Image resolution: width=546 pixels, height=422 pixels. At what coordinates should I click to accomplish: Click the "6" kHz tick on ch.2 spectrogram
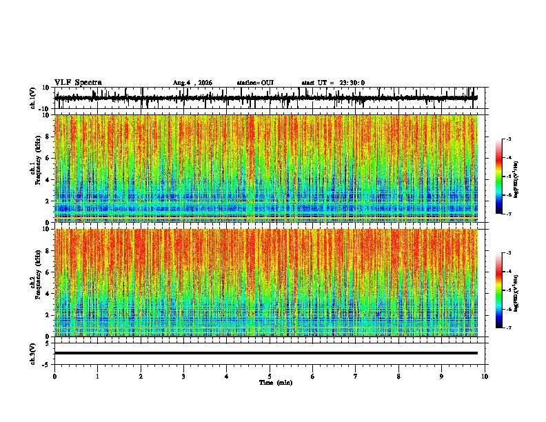pos(48,272)
